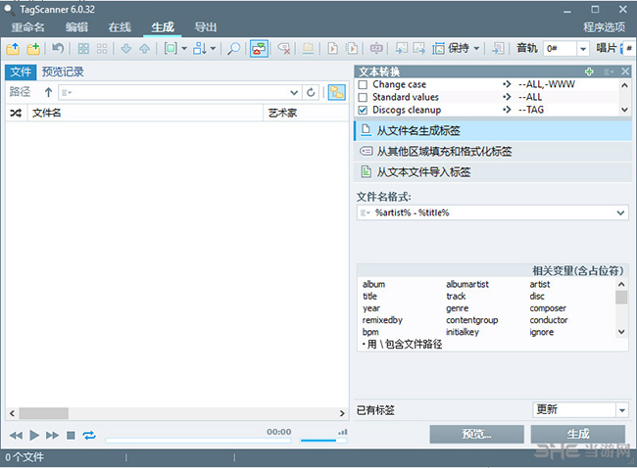Screen dimensions: 637x468
Task: Open search with the magnifying glass icon
Action: tap(233, 49)
